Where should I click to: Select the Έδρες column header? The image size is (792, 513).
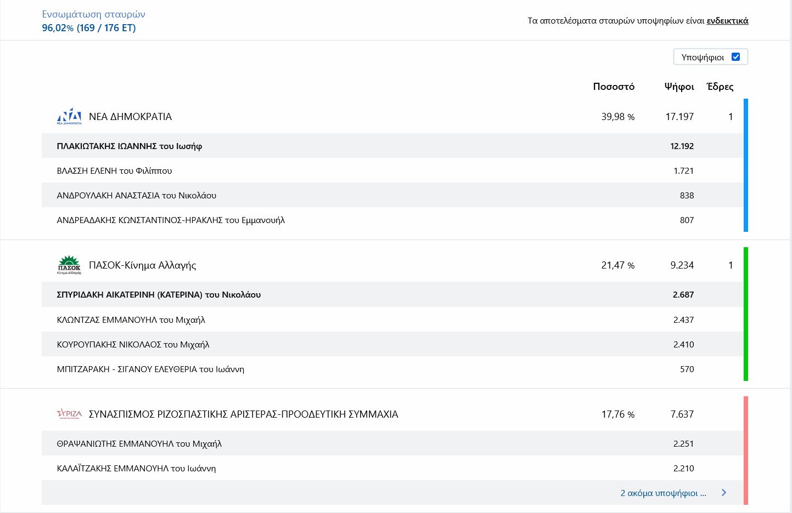[x=720, y=87]
